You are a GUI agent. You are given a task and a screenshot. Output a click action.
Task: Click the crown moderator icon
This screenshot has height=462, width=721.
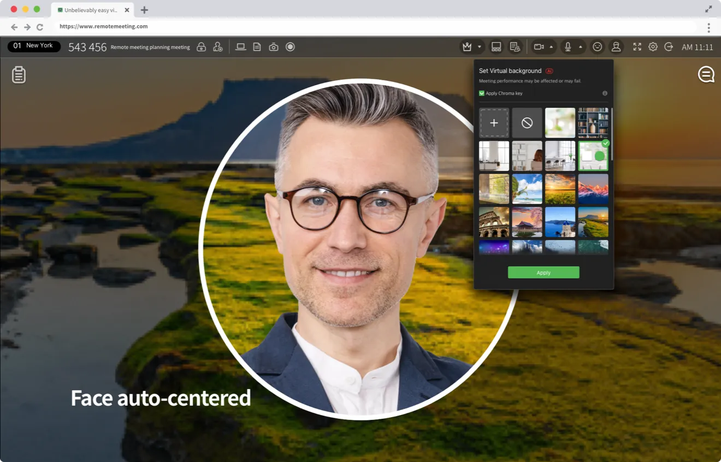click(467, 47)
